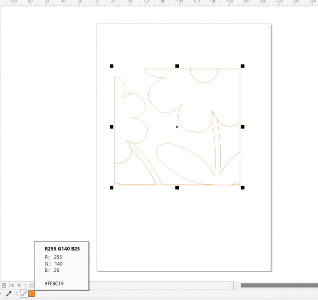
Task: Go to previous page arrow
Action: coord(18,285)
